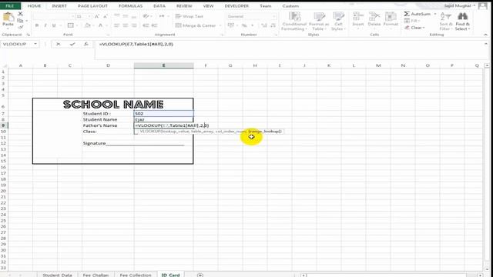Open the General number format dropdown
Viewport: 493px width, 277px height.
click(274, 16)
